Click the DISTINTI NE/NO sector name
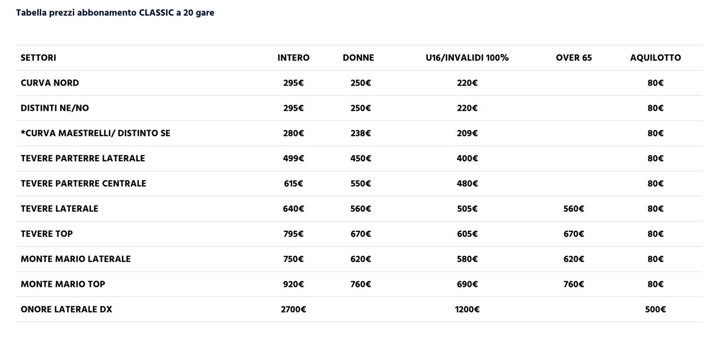This screenshot has width=713, height=342. point(55,108)
